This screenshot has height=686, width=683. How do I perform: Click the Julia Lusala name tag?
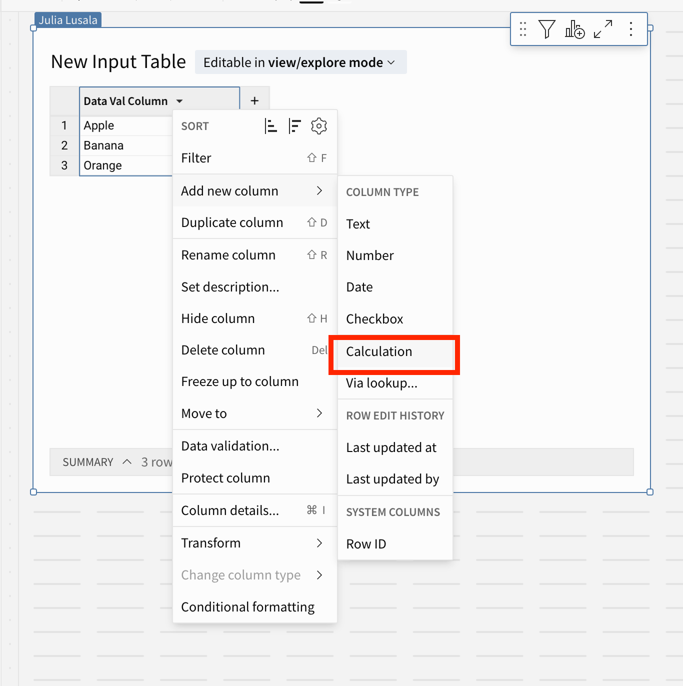tap(68, 19)
